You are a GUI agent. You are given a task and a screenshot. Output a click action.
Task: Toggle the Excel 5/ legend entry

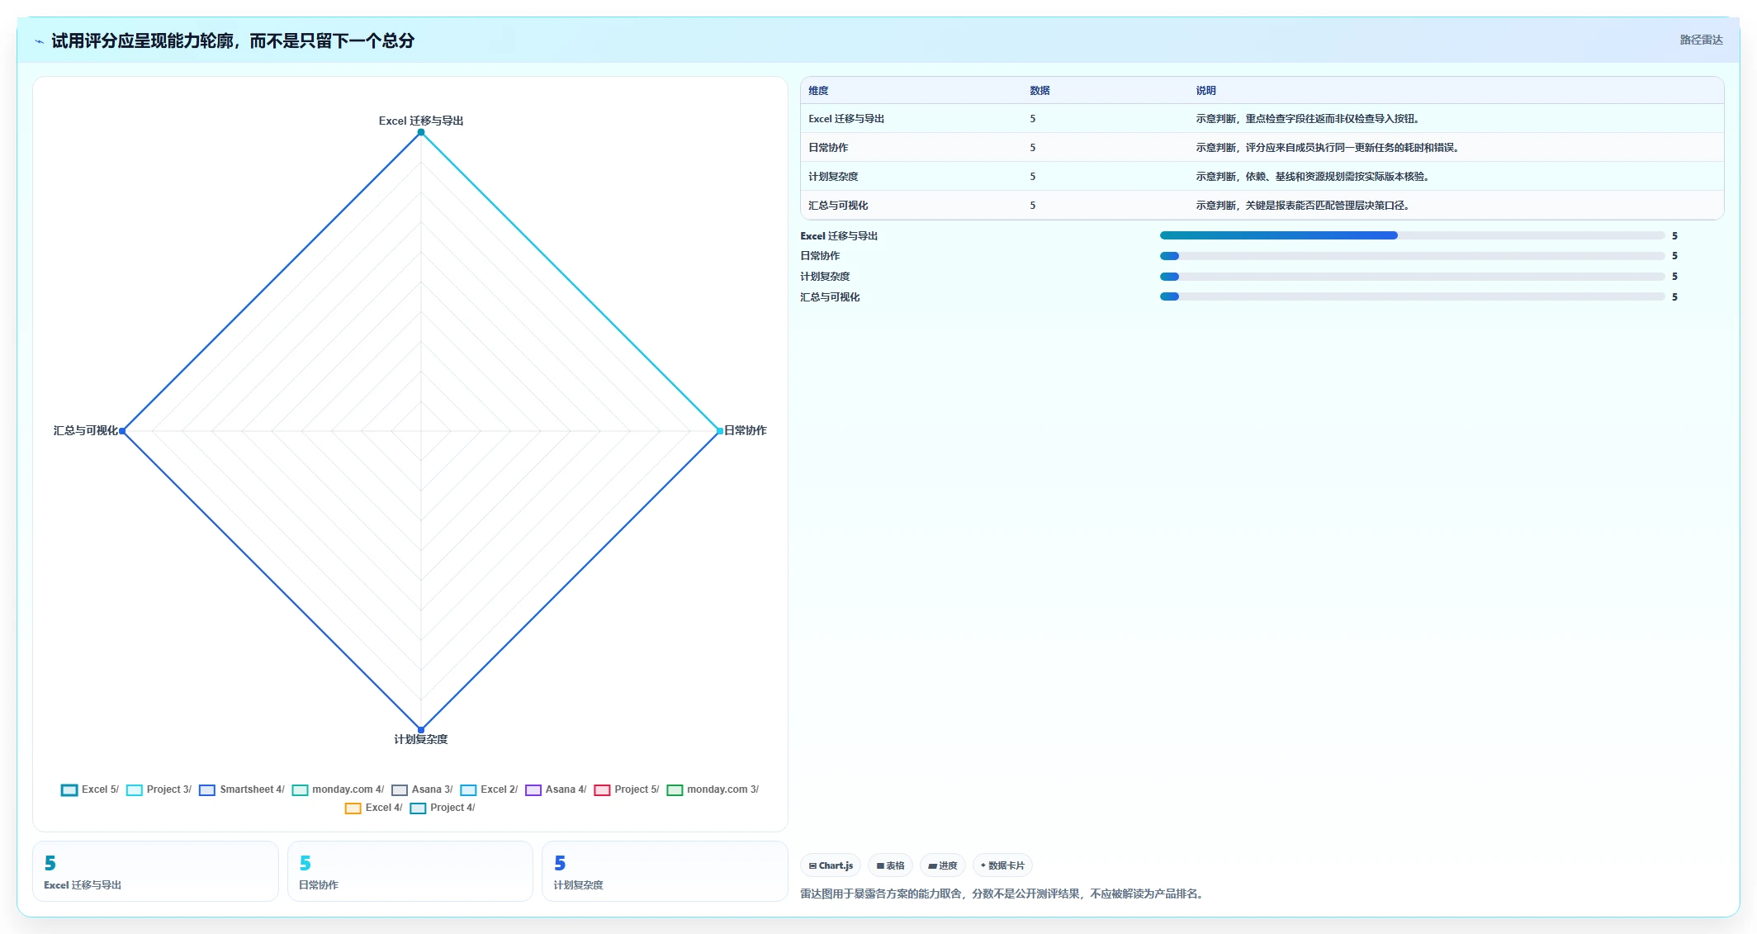90,789
